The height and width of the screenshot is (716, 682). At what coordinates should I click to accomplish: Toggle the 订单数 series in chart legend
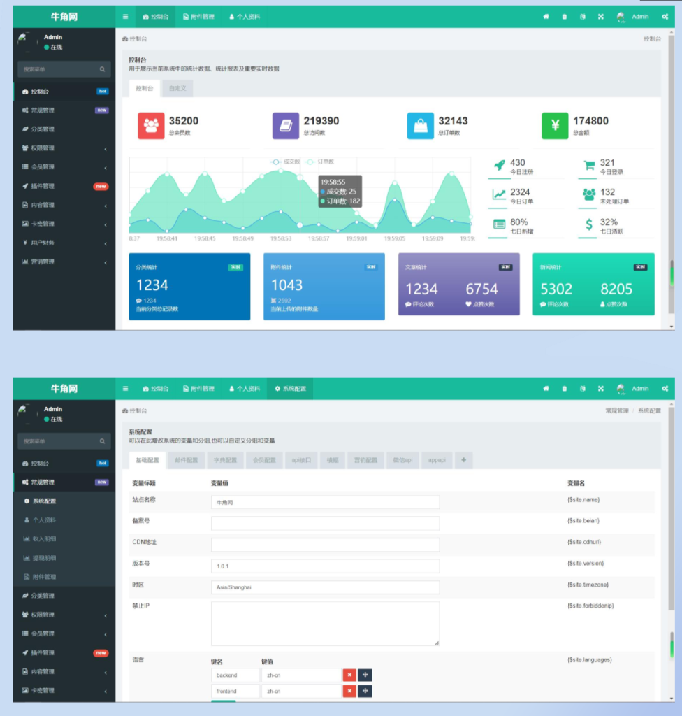coord(320,162)
